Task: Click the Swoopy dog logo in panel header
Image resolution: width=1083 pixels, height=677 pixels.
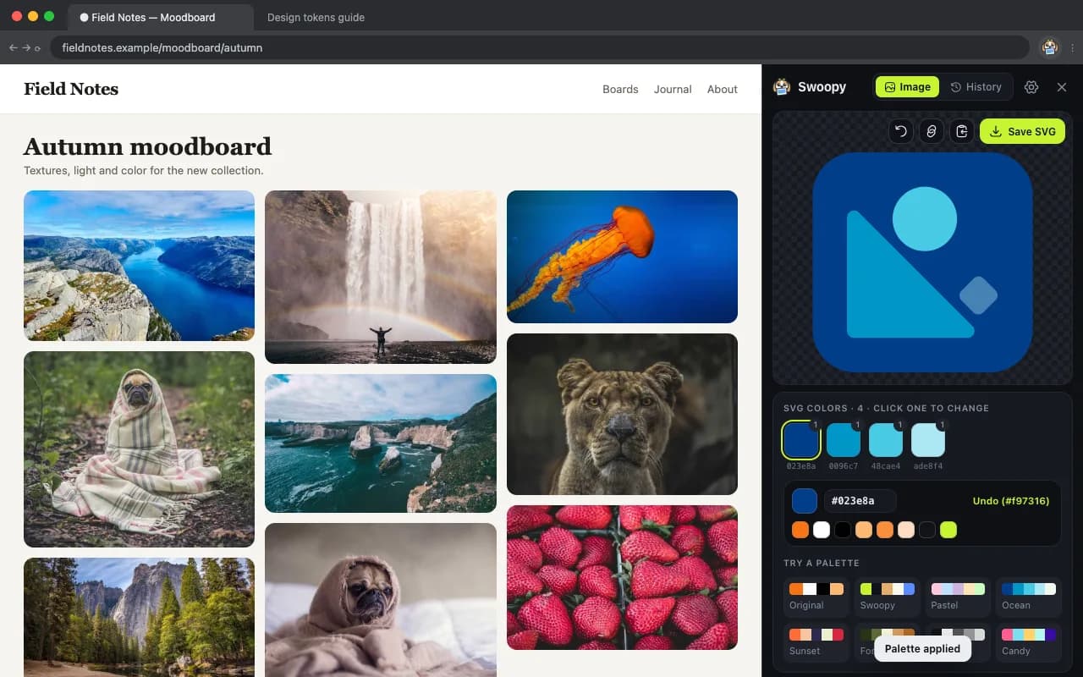Action: (782, 86)
